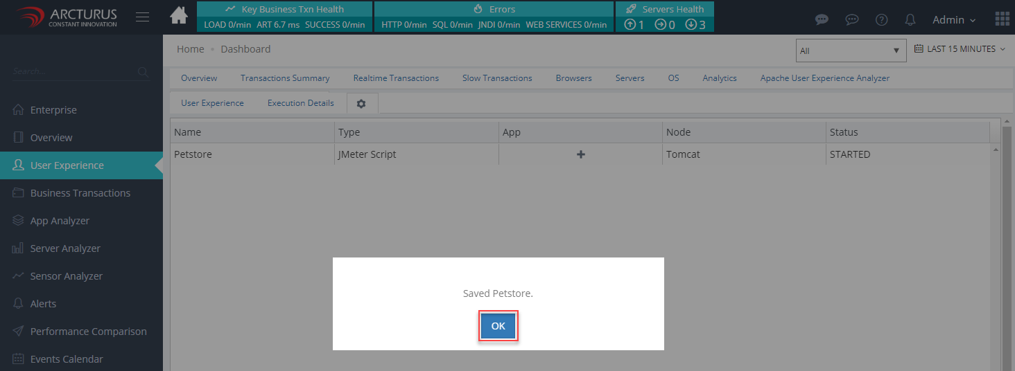Switch to the Realtime Transactions tab
Viewport: 1015px width, 371px height.
[396, 78]
